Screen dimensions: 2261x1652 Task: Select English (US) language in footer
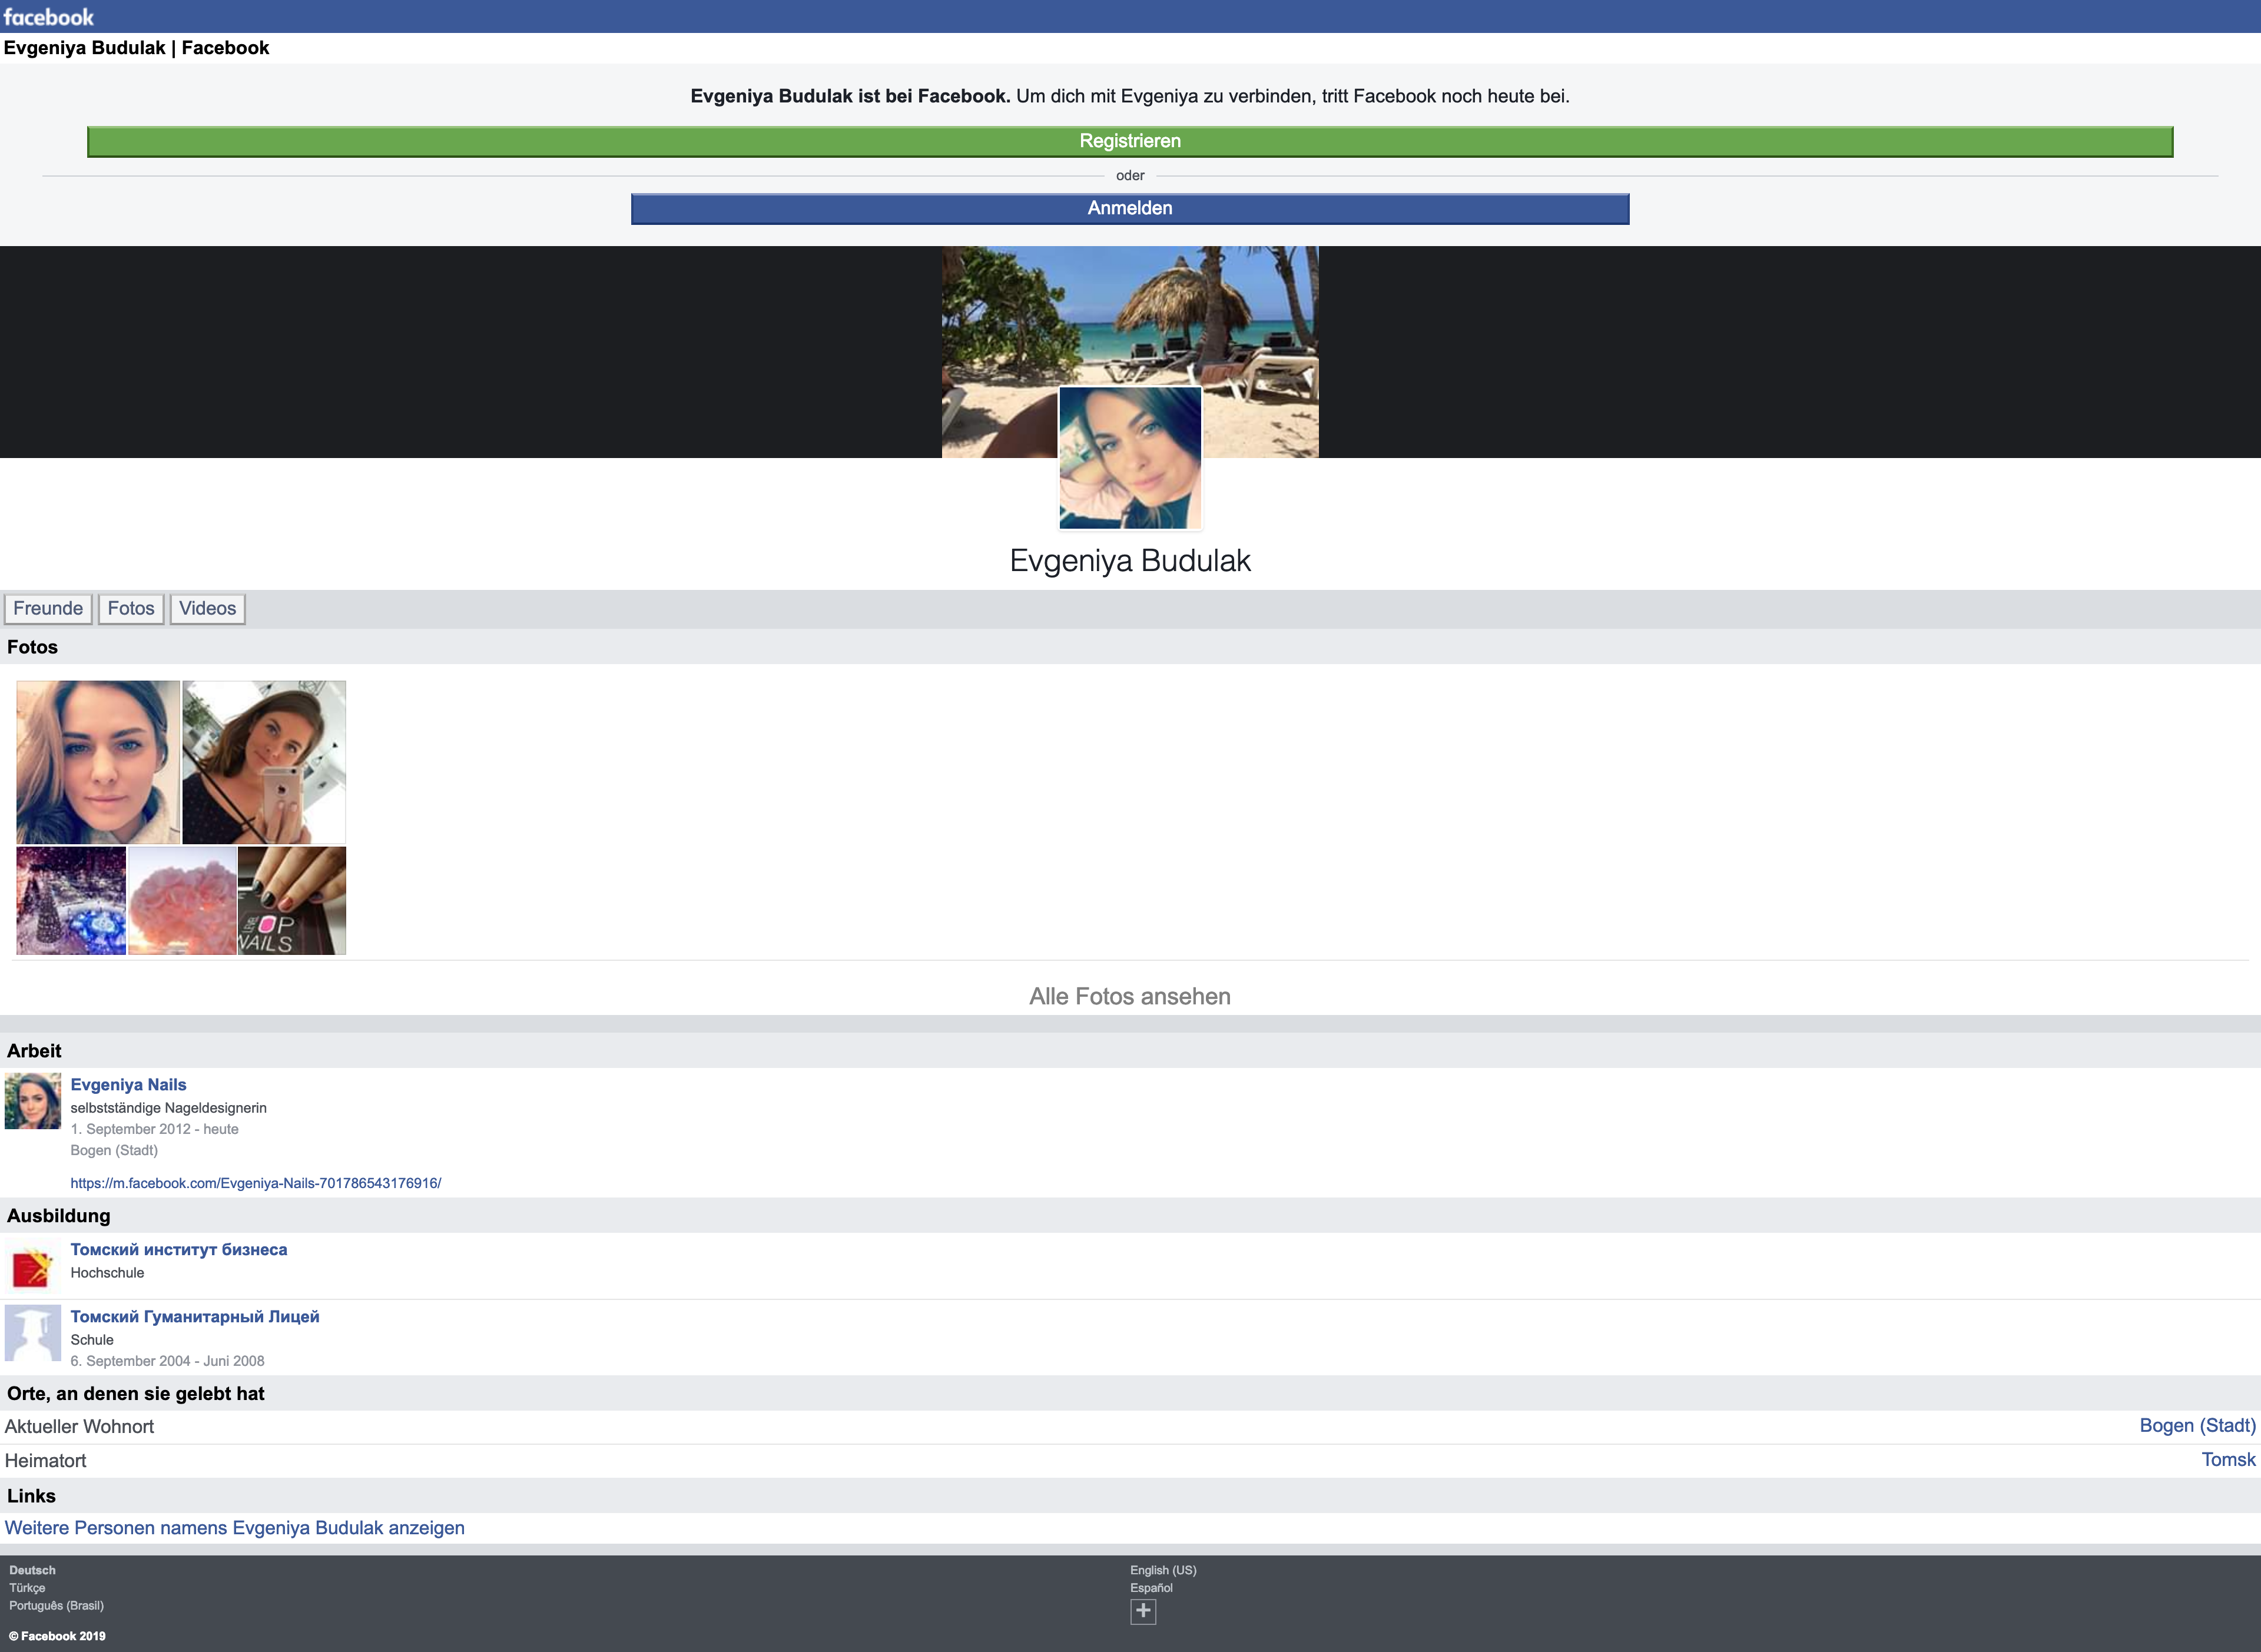coord(1163,1570)
